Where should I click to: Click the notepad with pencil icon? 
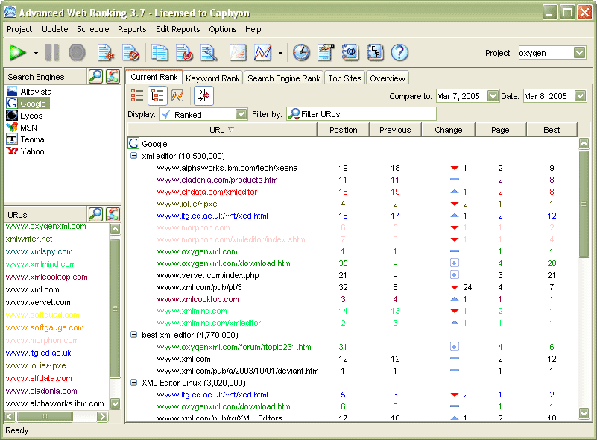[x=326, y=52]
